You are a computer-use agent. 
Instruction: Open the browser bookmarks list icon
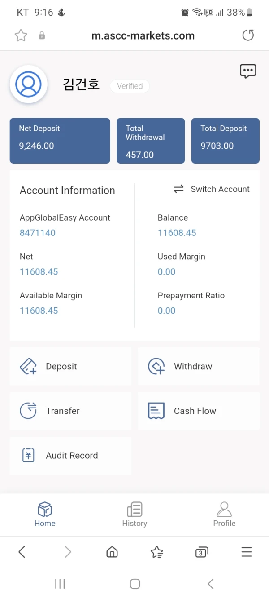pyautogui.click(x=157, y=552)
